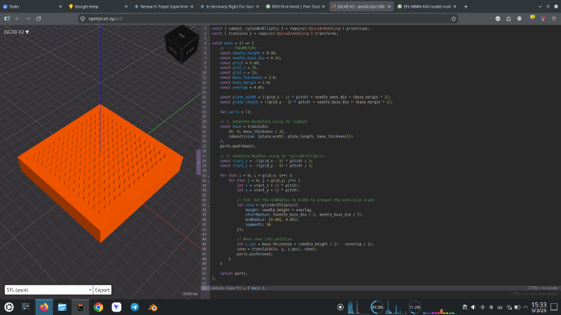Screen dimensions: 561x315
Task: Open the clock showing 15:33
Action: 539,307
